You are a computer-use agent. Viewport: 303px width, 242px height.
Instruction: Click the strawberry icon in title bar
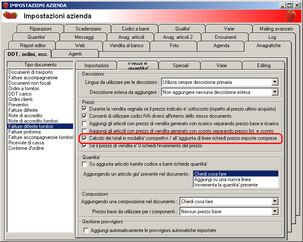(x=5, y=5)
